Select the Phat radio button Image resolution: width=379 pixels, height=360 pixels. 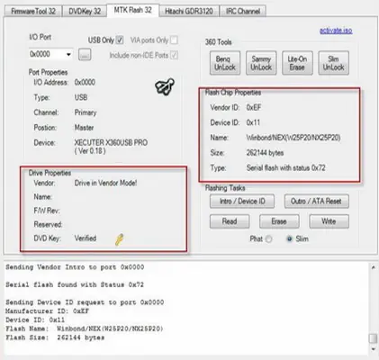click(x=269, y=239)
